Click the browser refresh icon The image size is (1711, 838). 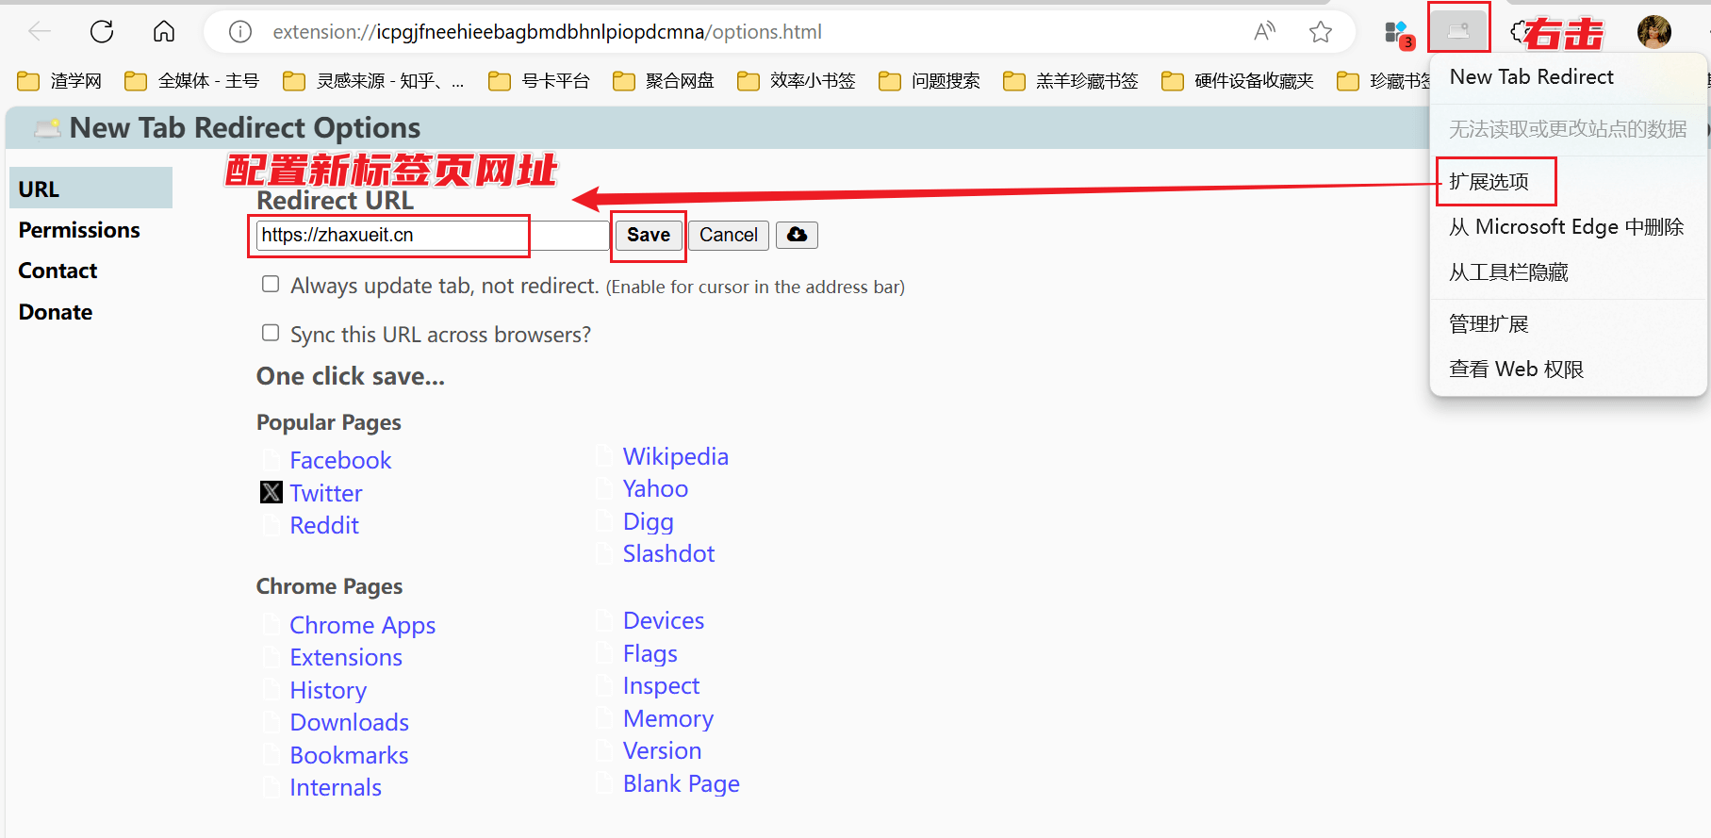click(102, 32)
